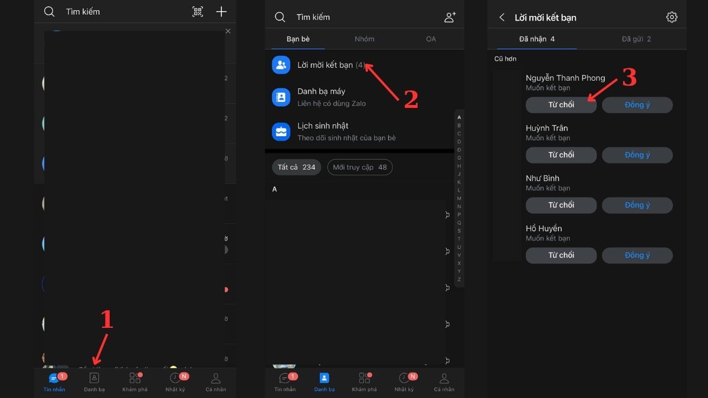Screen dimensions: 708x398
Task: Open Tin nhắn in contacts screen bar
Action: (285, 382)
